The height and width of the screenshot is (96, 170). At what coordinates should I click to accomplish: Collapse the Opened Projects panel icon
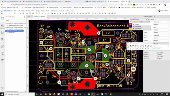[x=24, y=17]
